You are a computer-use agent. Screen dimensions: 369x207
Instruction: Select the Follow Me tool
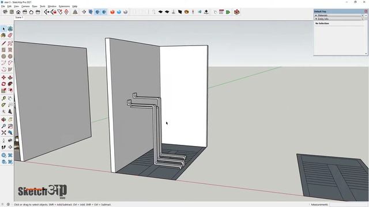pyautogui.click(x=10, y=84)
